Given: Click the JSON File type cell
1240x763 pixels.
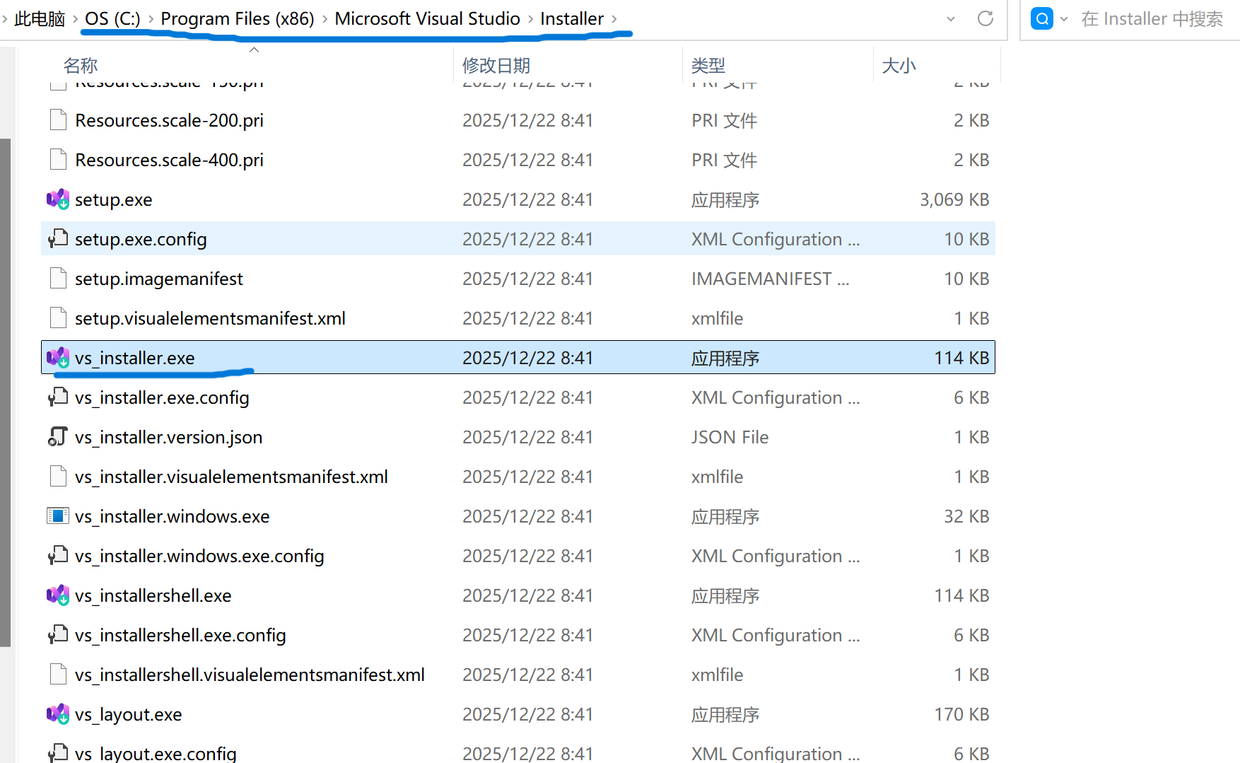Looking at the screenshot, I should (x=730, y=438).
